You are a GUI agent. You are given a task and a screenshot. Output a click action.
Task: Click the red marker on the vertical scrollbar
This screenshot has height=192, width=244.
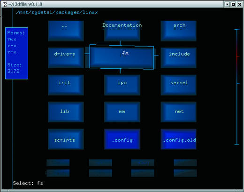pos(237,56)
